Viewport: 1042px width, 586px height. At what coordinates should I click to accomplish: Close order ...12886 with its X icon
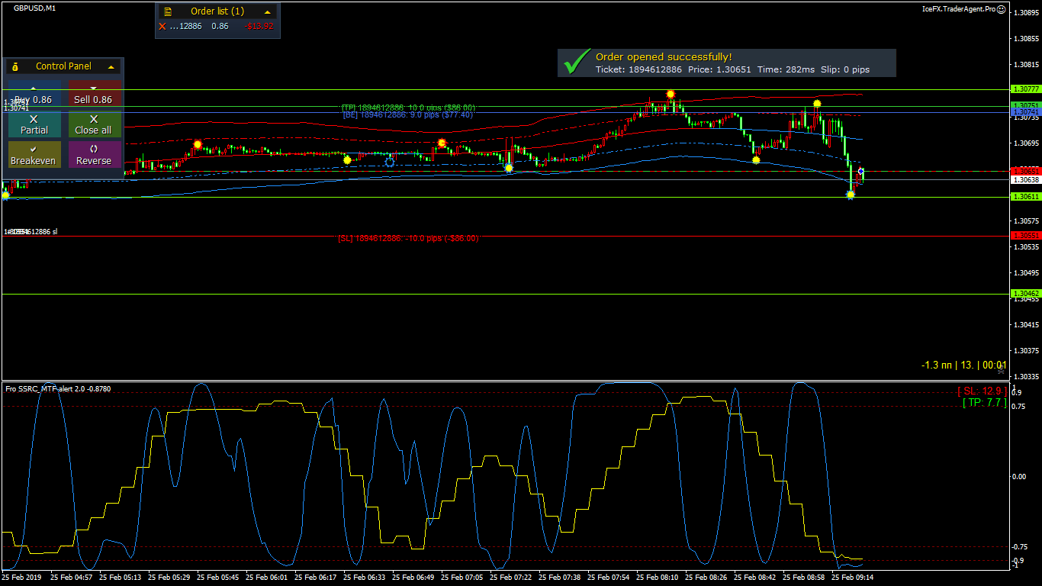pos(162,27)
